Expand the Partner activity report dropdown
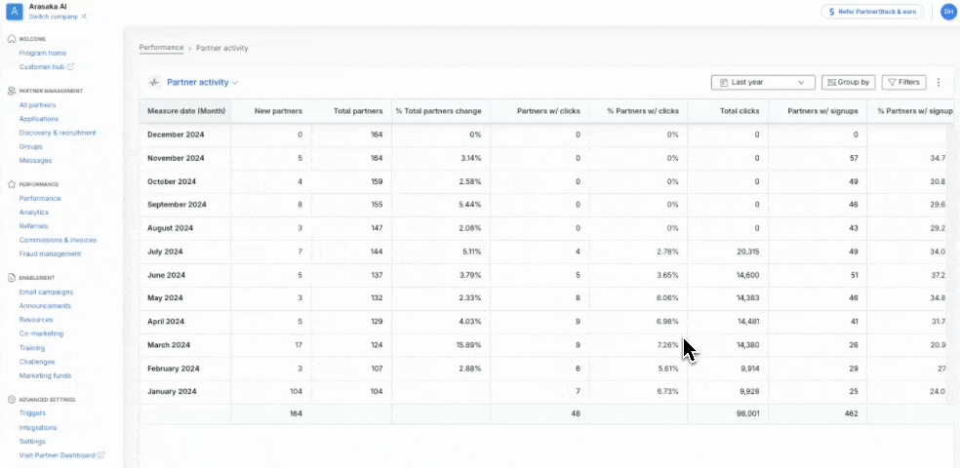Image resolution: width=960 pixels, height=468 pixels. point(203,82)
